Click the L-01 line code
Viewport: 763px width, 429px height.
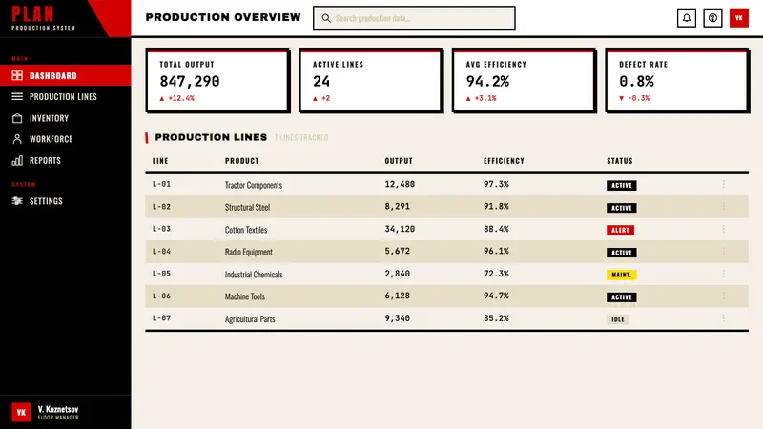click(161, 184)
